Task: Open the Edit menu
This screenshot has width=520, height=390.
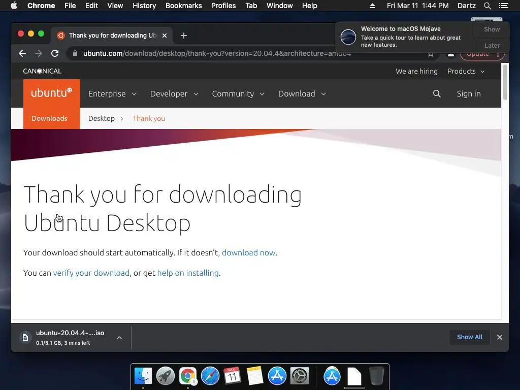Action: (91, 6)
